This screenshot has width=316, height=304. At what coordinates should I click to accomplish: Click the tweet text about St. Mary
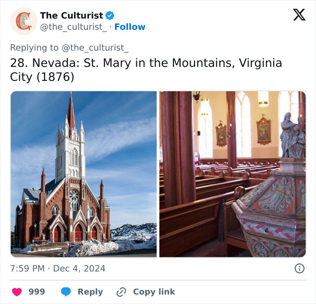click(x=146, y=70)
